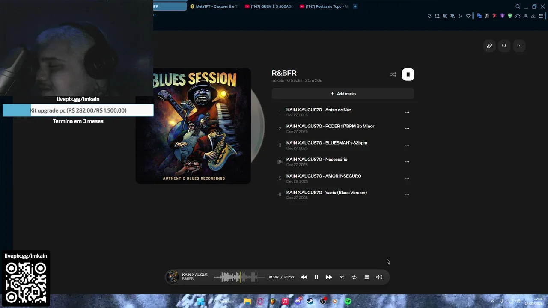The image size is (548, 308).
Task: Open options for track AMOR INSEGURO
Action: (407, 178)
